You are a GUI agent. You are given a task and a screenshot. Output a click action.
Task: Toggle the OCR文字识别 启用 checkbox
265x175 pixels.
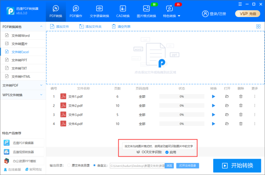pos(167,152)
